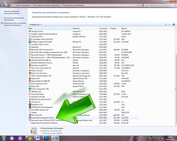This screenshot has width=177, height=141.
Task: Open the Упорядочить dropdown menu
Action: coord(35,25)
